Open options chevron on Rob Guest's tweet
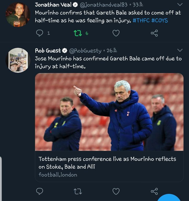The width and height of the screenshot is (189, 201). click(180, 50)
